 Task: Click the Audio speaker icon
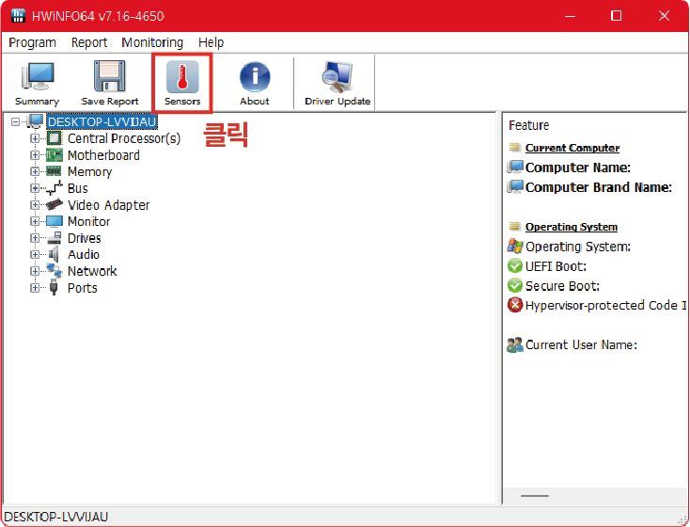coord(54,254)
